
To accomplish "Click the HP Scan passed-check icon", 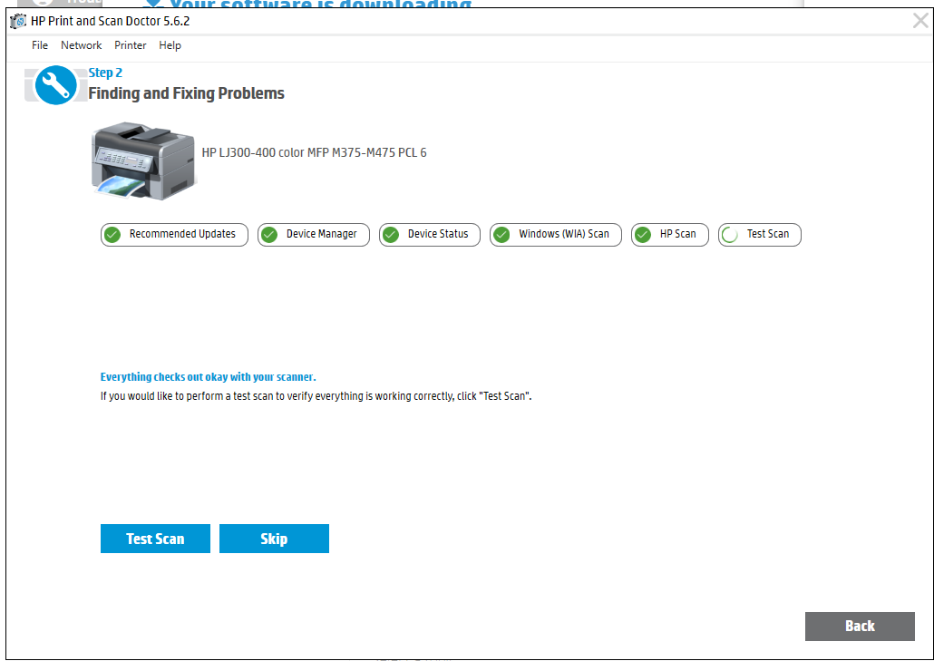I will 643,234.
